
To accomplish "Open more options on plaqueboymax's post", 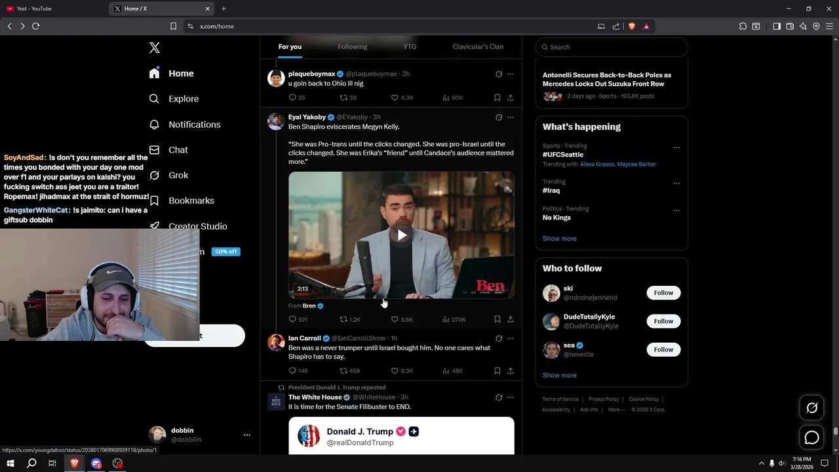I will click(511, 74).
